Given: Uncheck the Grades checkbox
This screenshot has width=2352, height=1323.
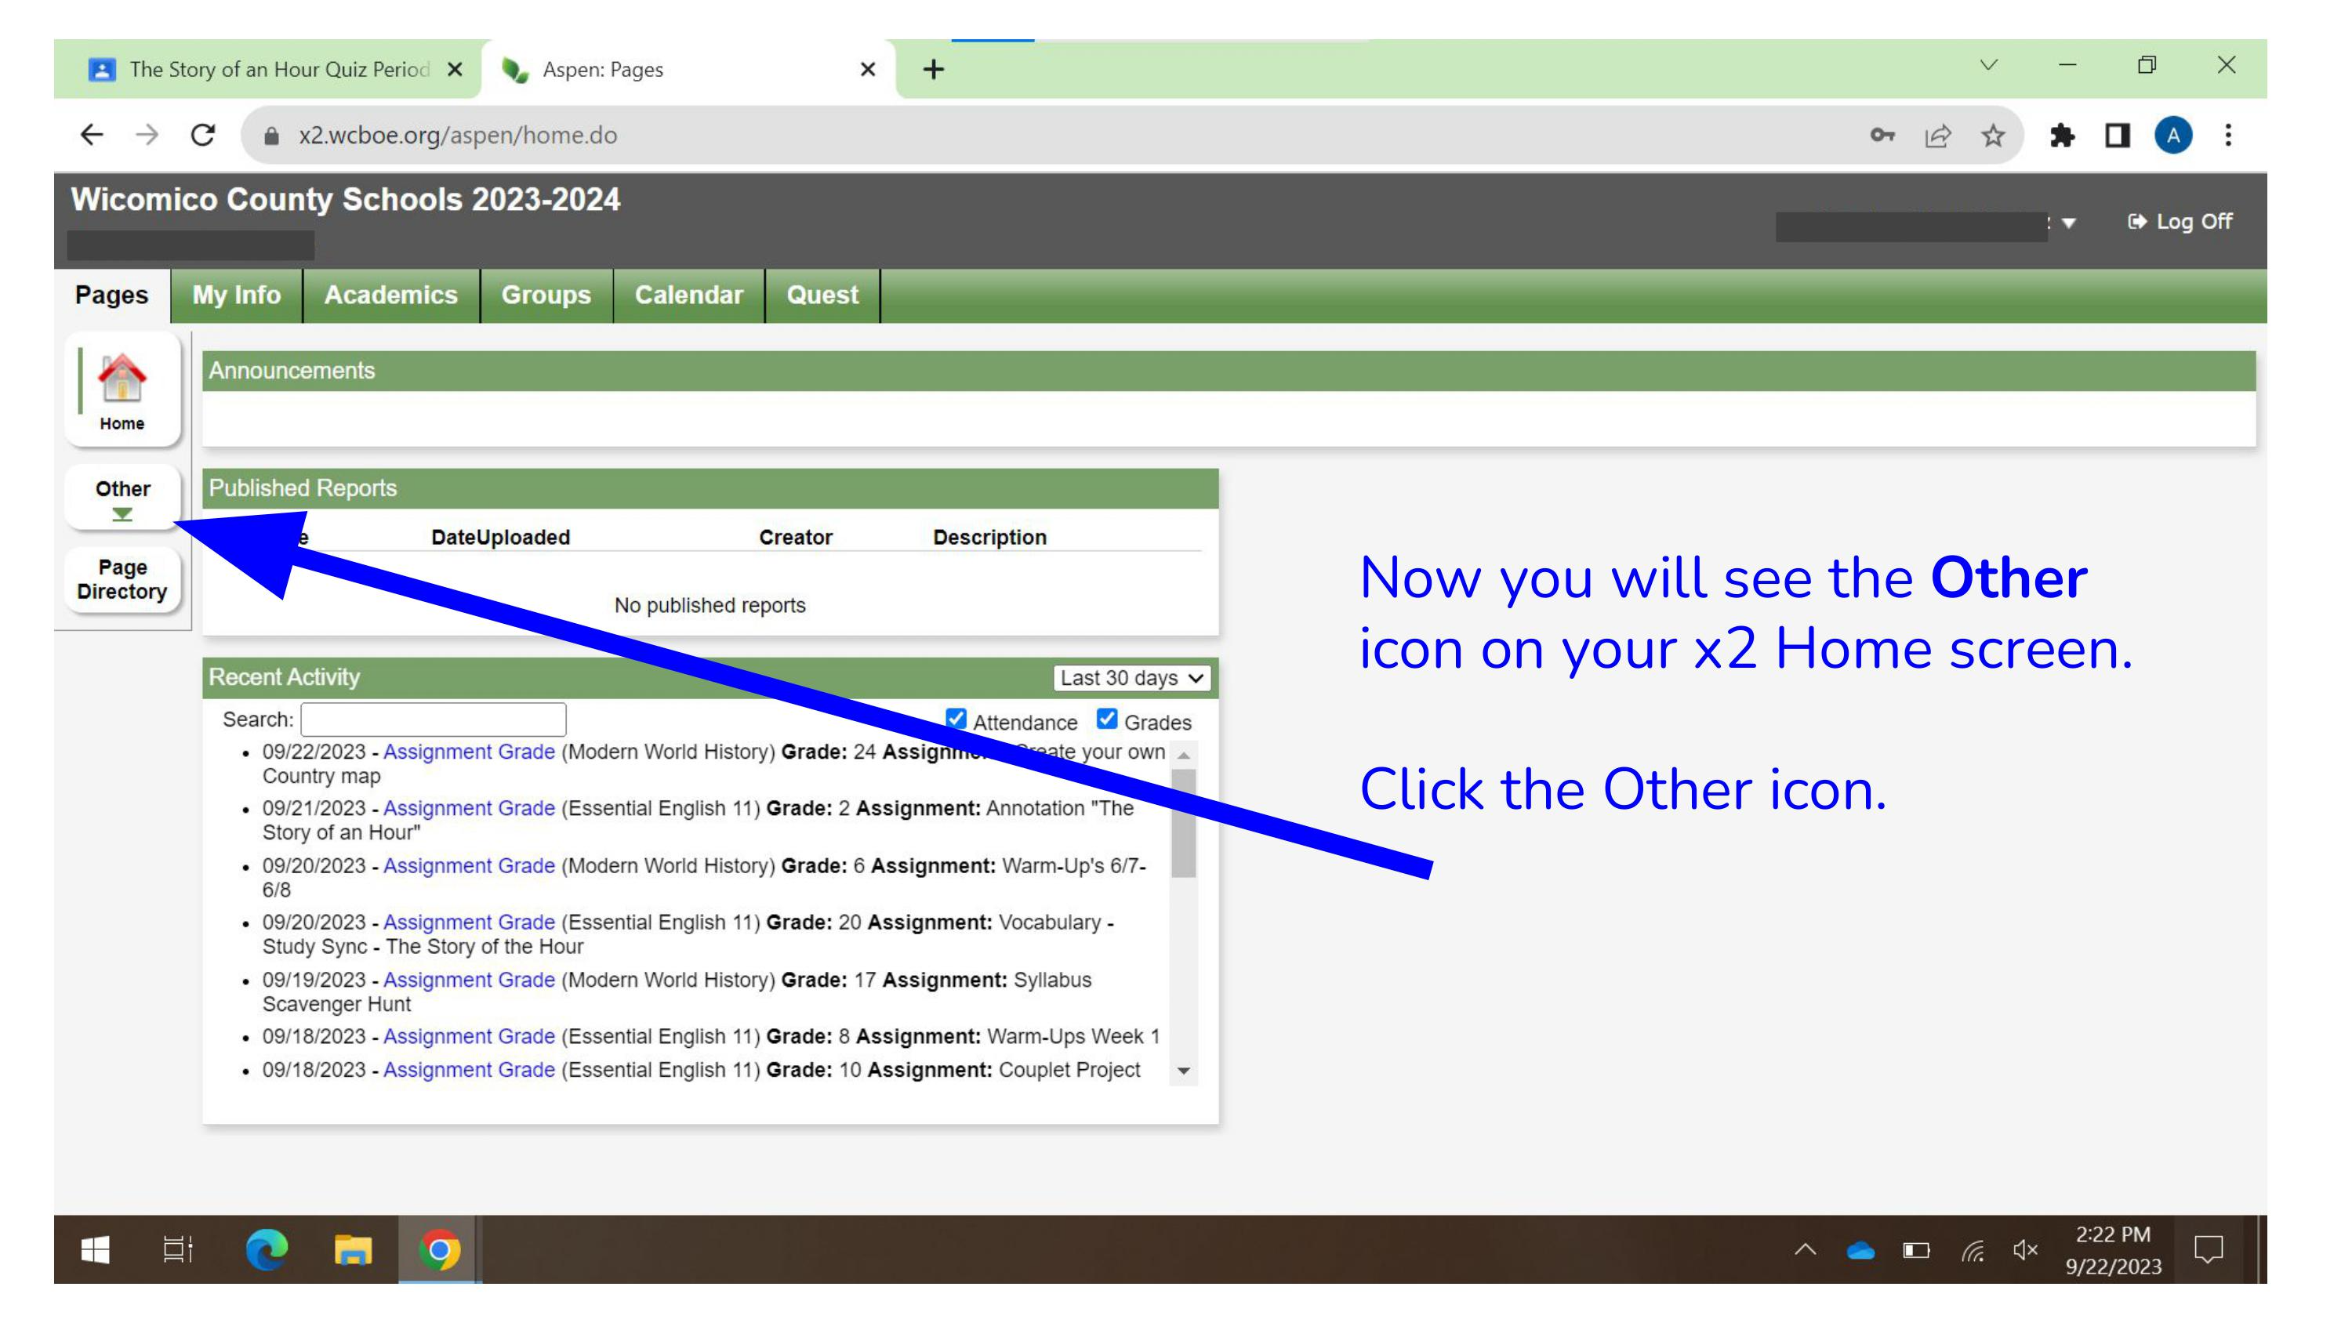Looking at the screenshot, I should (1106, 719).
